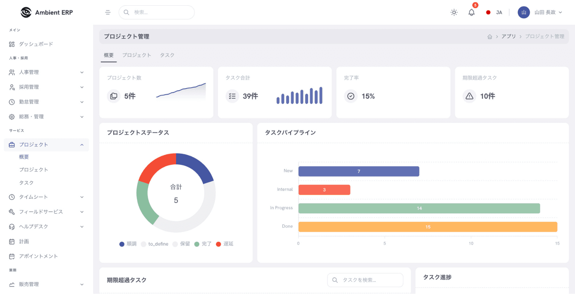Click the タスクを検索 search field
The width and height of the screenshot is (575, 294).
(365, 280)
